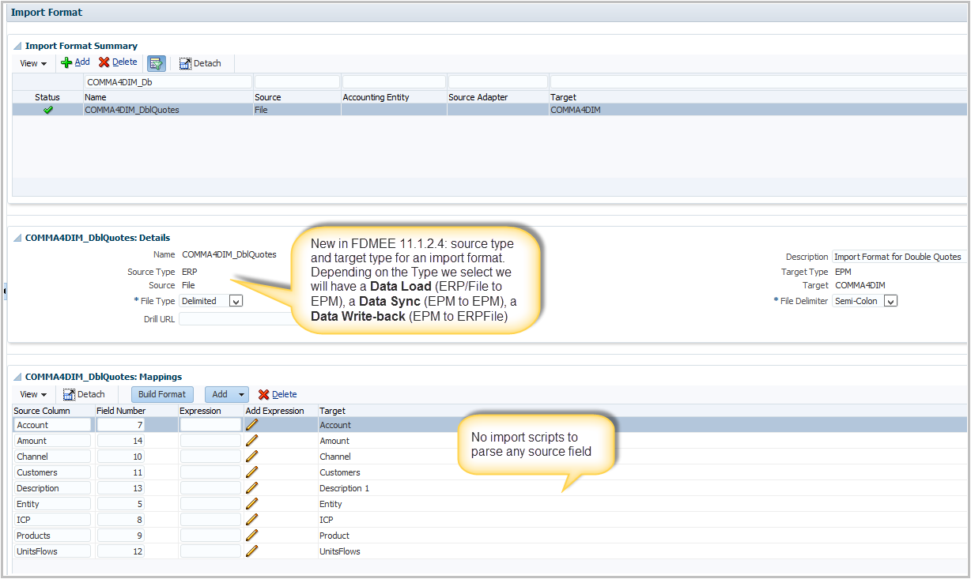Click pencil Add Expression icon for Entity row
The height and width of the screenshot is (579, 971).
(x=252, y=504)
